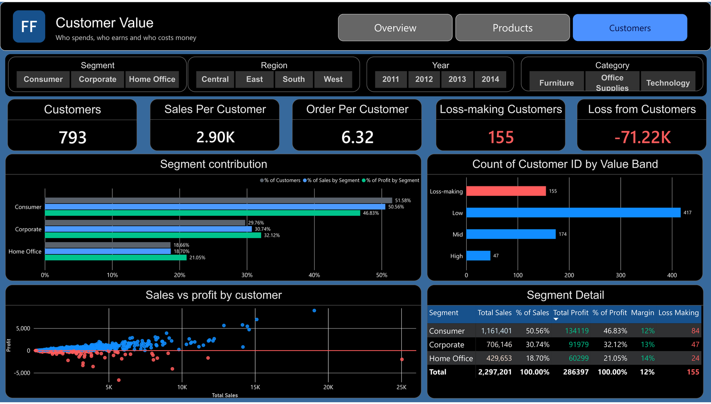Select Home Office row in Segment Detail
Image resolution: width=711 pixels, height=404 pixels.
pyautogui.click(x=564, y=358)
